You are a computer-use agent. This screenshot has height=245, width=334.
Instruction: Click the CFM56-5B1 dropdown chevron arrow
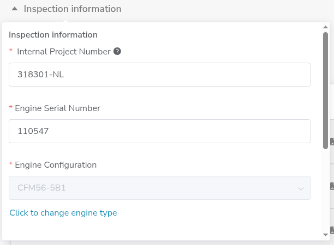pyautogui.click(x=301, y=188)
